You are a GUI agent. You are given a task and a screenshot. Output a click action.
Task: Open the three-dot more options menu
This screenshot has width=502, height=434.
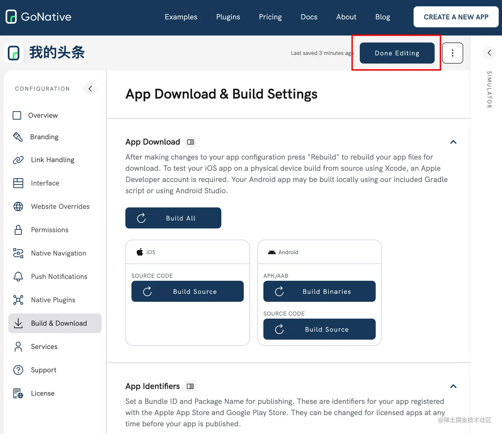coord(453,53)
